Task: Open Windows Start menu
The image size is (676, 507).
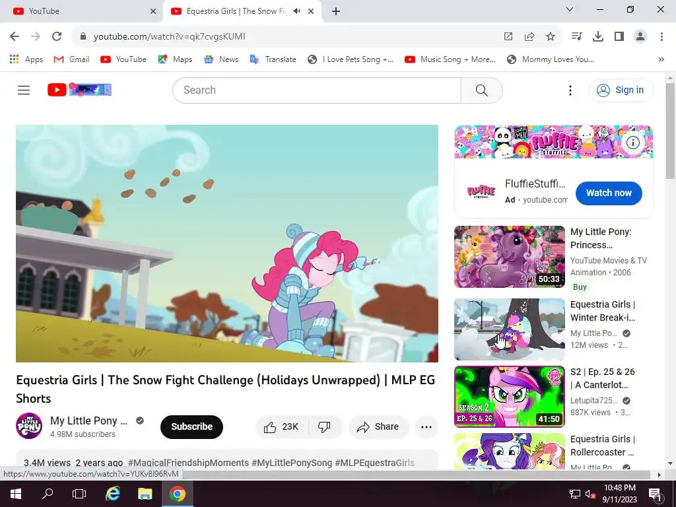Action: [x=16, y=494]
